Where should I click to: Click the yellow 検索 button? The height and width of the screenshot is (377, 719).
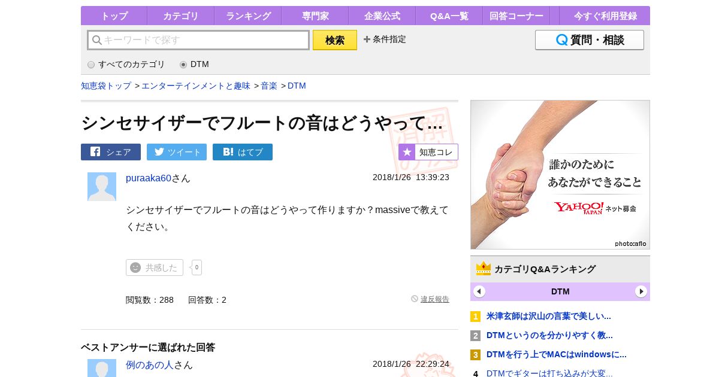tap(335, 40)
